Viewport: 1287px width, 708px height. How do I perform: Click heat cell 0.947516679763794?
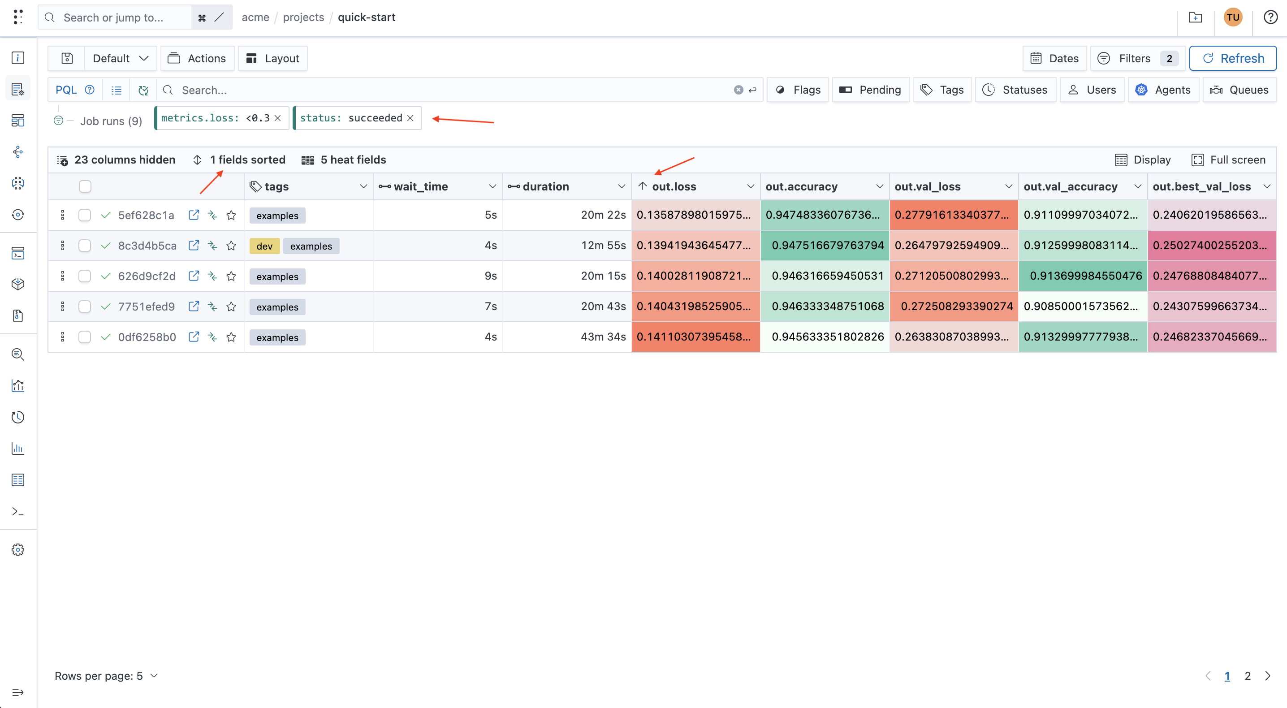[x=825, y=245]
